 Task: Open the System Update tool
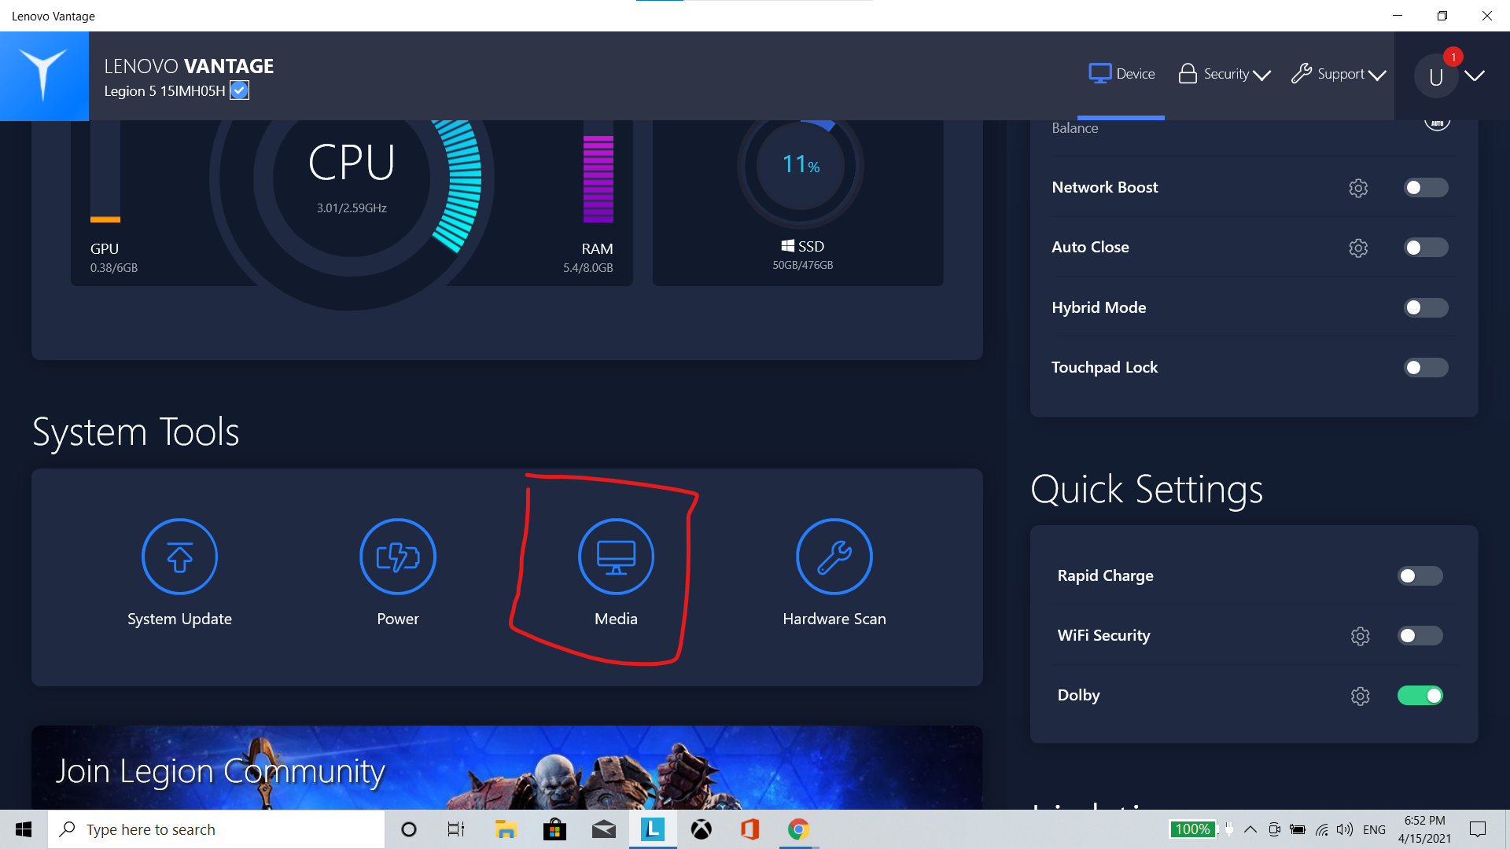(179, 573)
